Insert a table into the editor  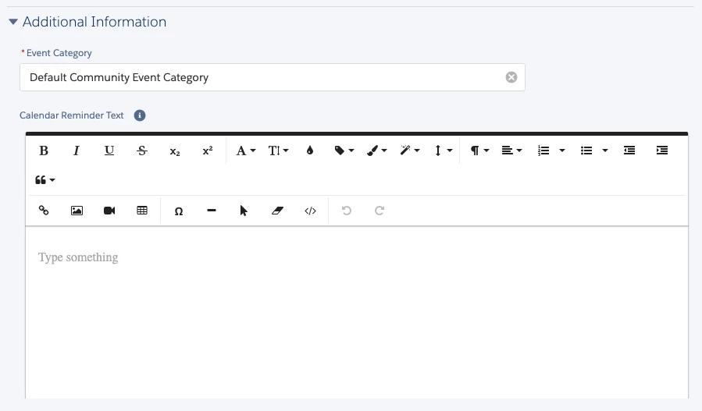pyautogui.click(x=142, y=211)
